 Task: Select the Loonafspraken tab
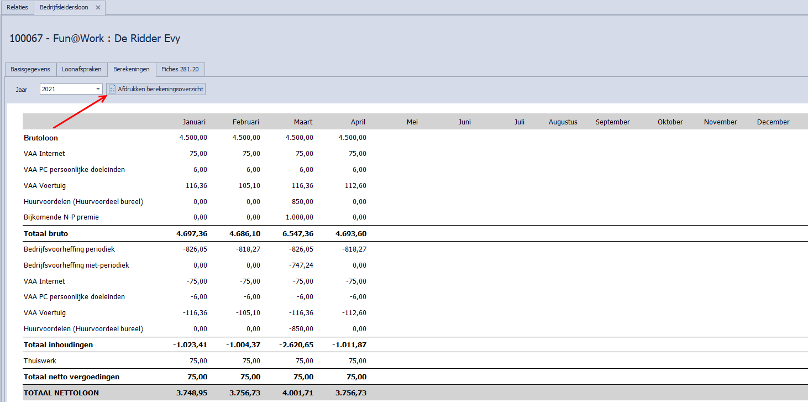[81, 70]
